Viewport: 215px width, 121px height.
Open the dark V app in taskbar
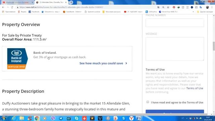click(100, 118)
